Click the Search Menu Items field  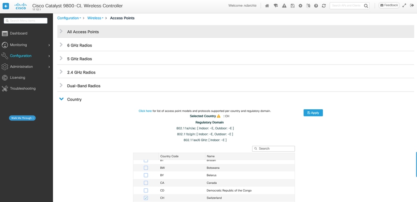[25, 21]
